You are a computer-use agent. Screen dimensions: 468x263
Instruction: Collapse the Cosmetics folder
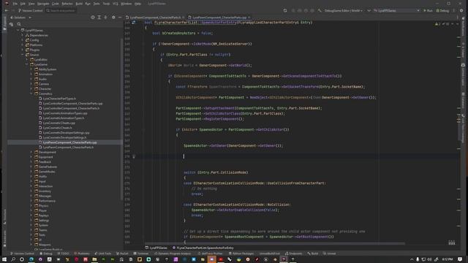31,94
